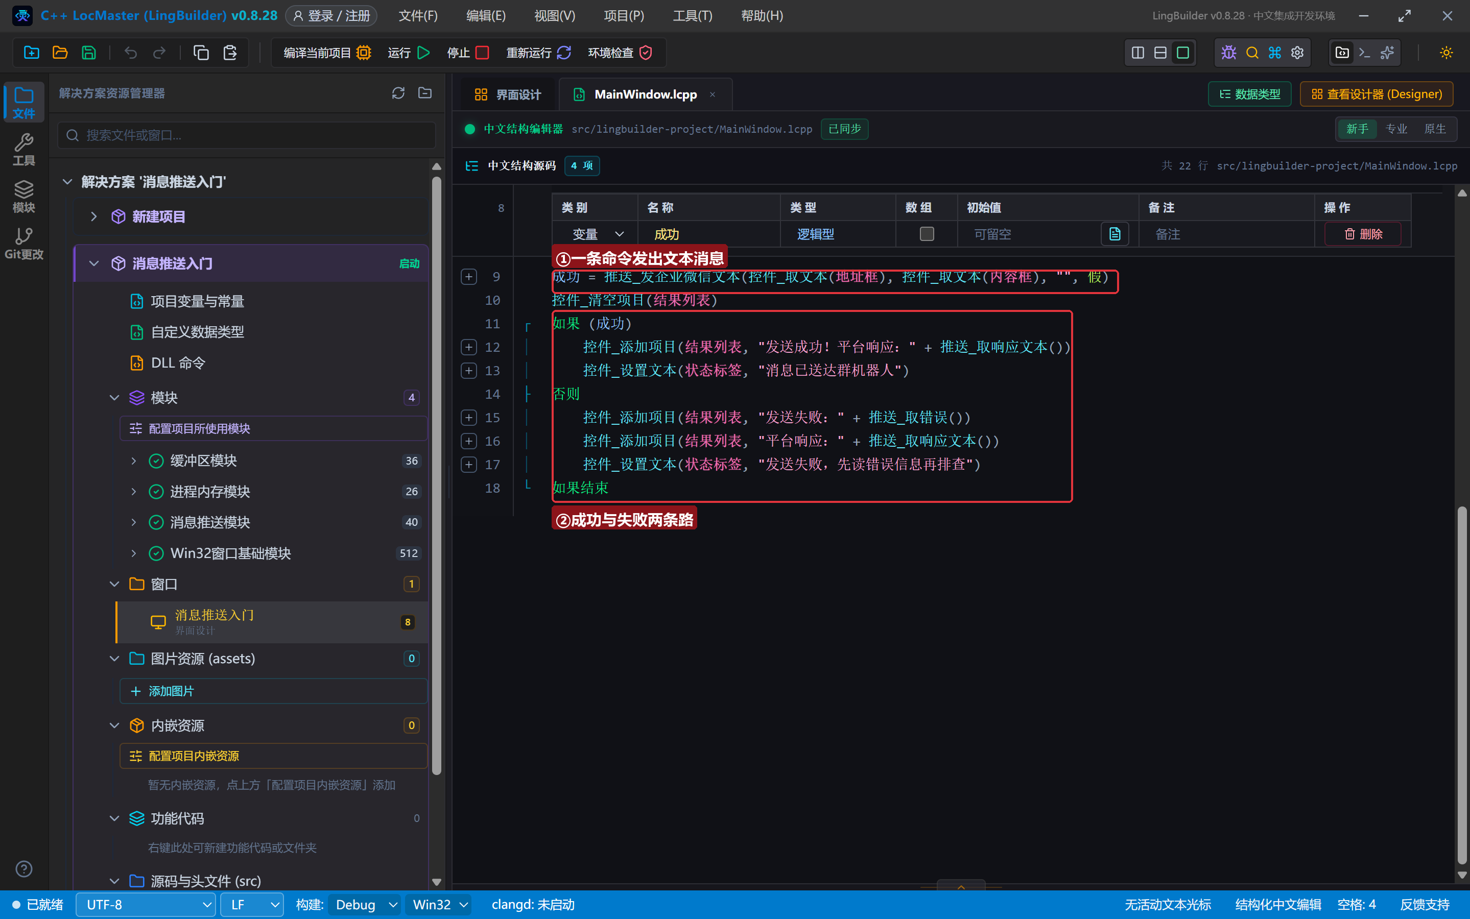
Task: Open the Debug build configuration dropdown
Action: [364, 904]
